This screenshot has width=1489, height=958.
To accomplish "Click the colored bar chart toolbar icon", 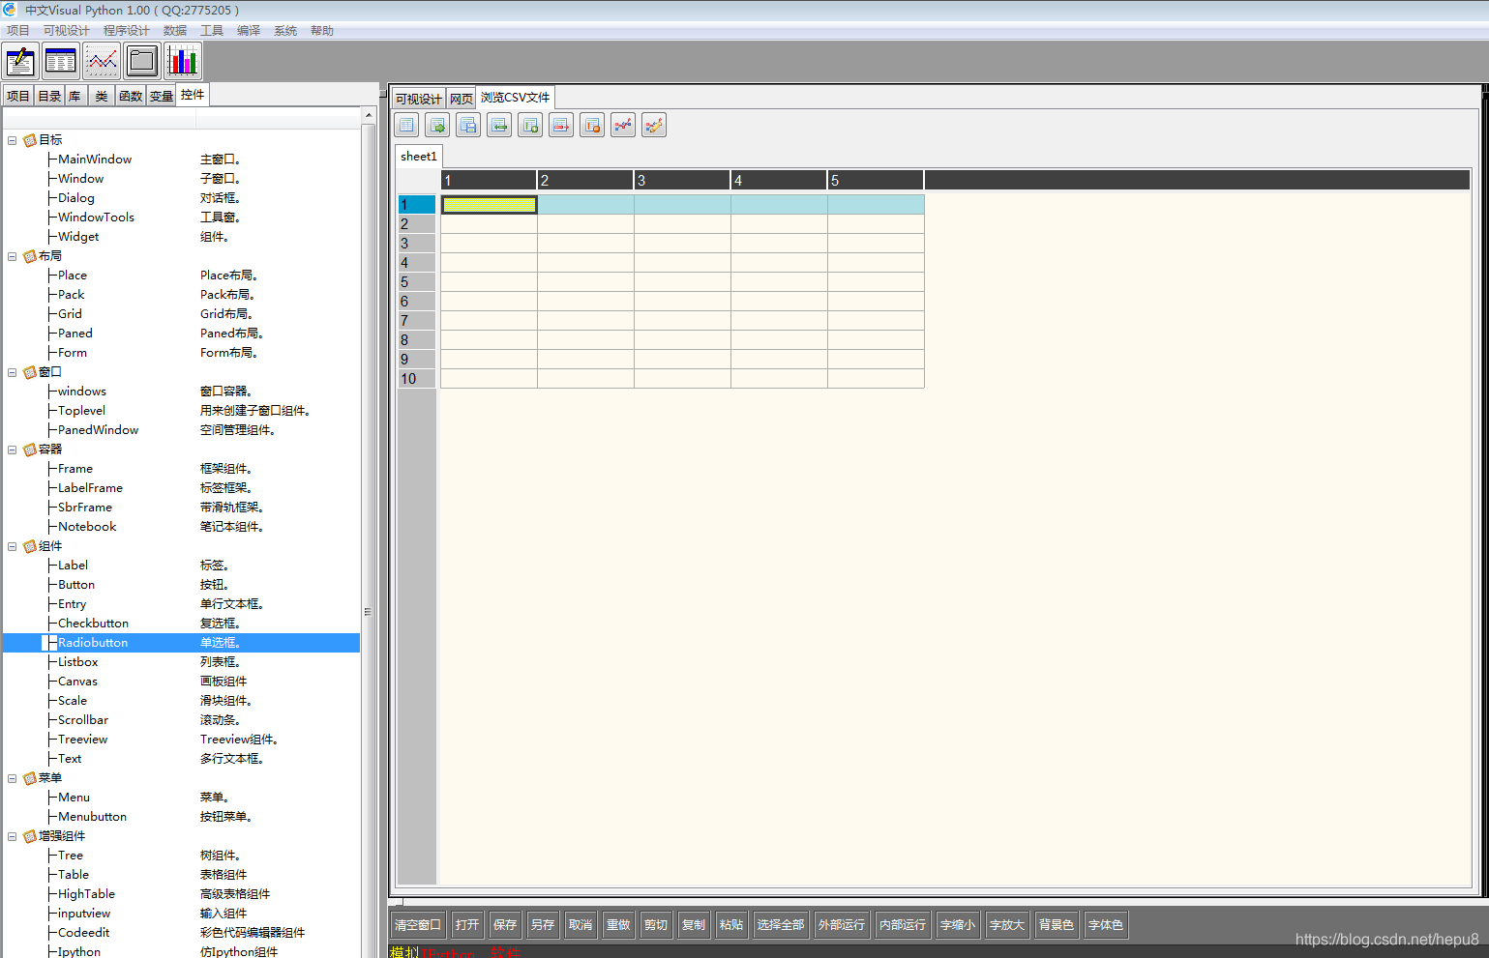I will [183, 61].
